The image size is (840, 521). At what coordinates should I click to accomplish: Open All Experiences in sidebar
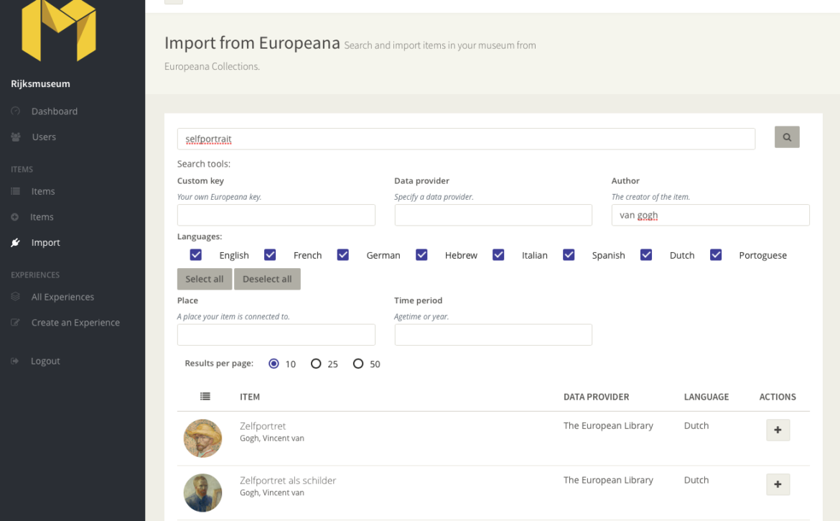point(62,296)
